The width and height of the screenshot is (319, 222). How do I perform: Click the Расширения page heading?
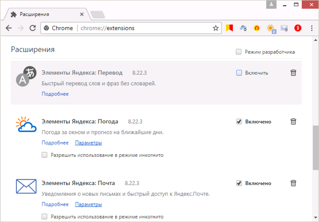(33, 49)
